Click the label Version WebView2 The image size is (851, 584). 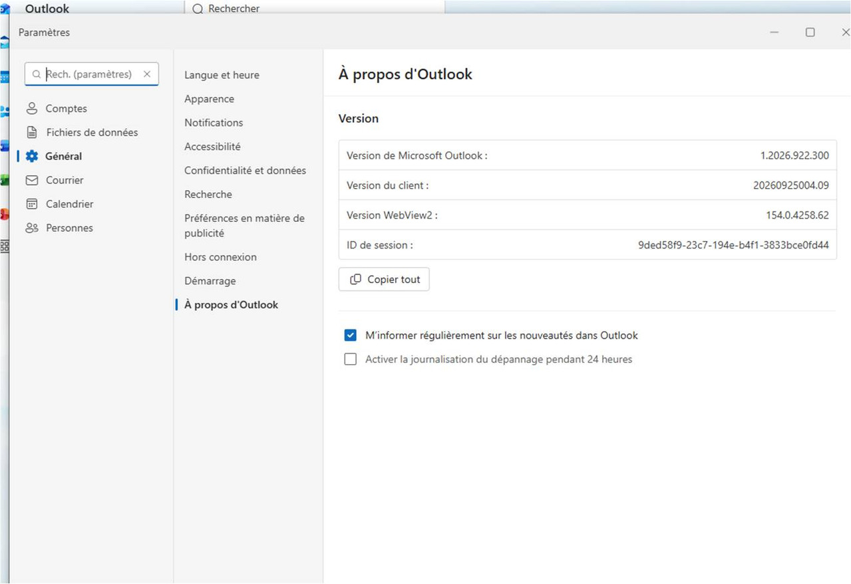[x=392, y=215]
